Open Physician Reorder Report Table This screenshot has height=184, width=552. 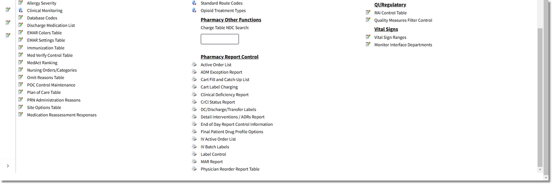pyautogui.click(x=230, y=169)
